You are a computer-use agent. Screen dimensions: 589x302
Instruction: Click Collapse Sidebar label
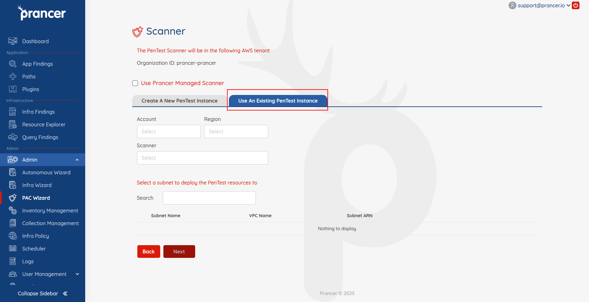coord(38,293)
